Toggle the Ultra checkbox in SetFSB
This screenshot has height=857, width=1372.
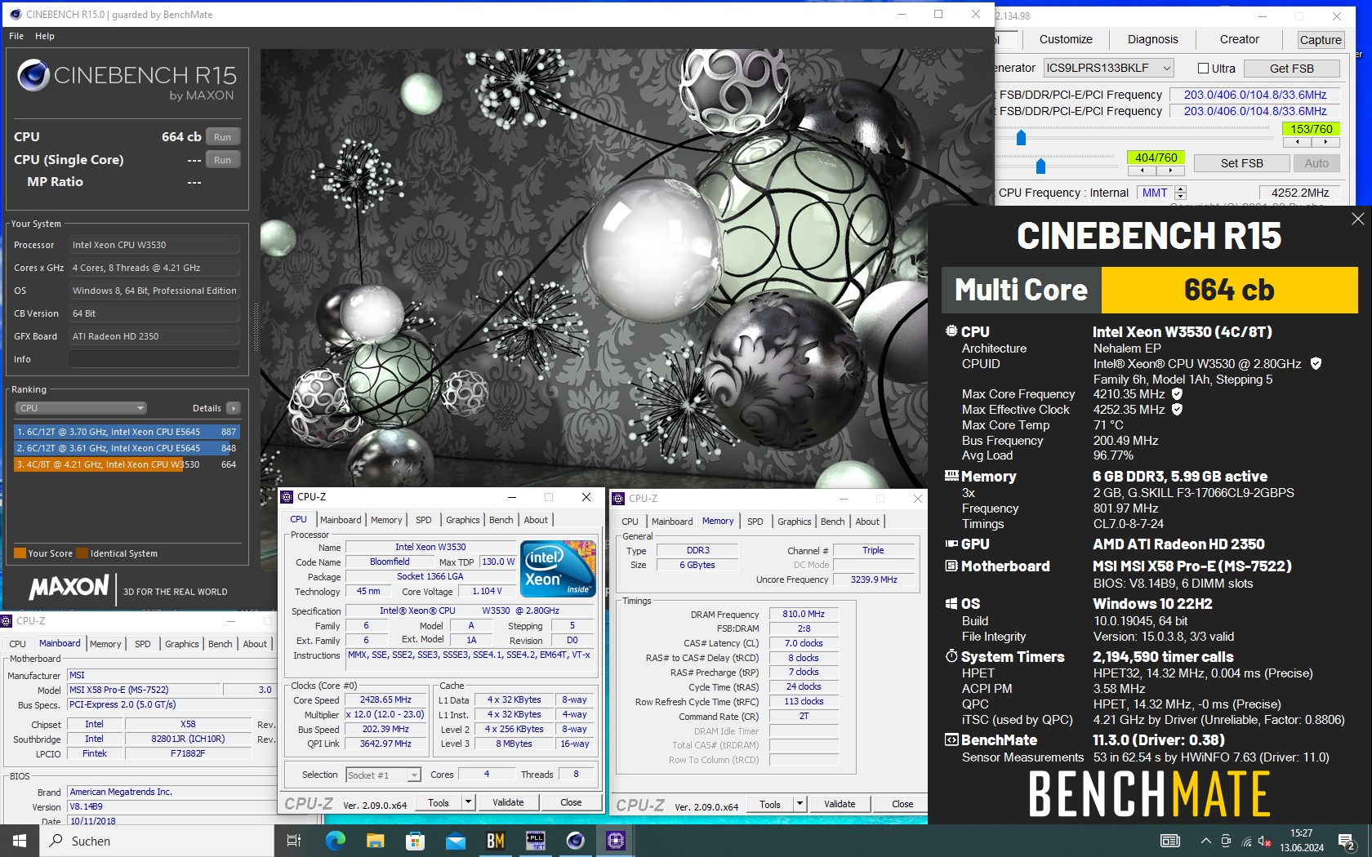click(1203, 69)
